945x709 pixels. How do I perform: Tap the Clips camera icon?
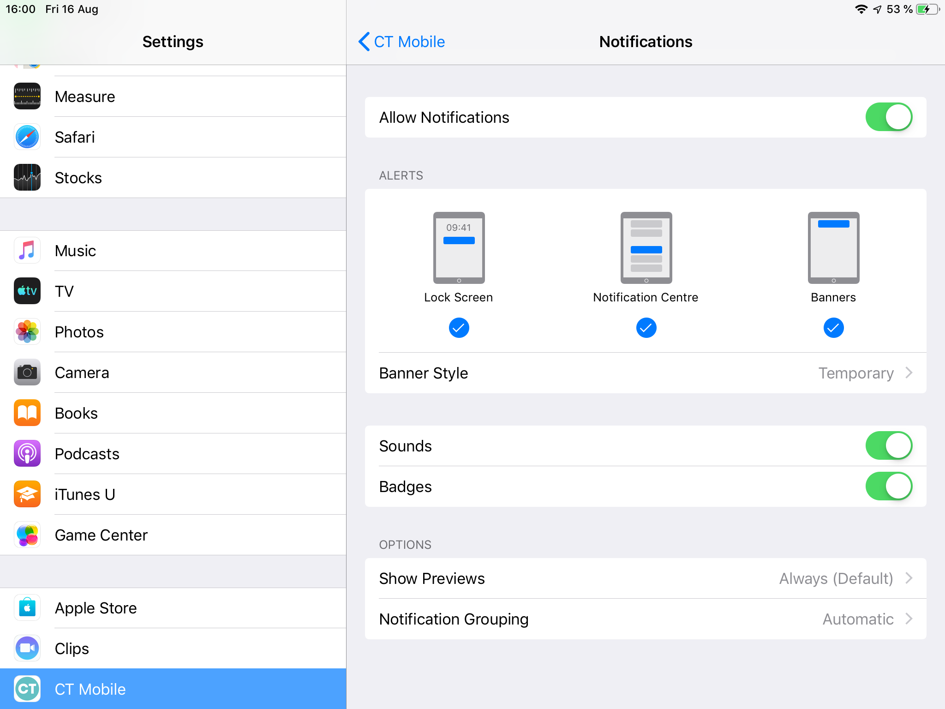click(27, 649)
